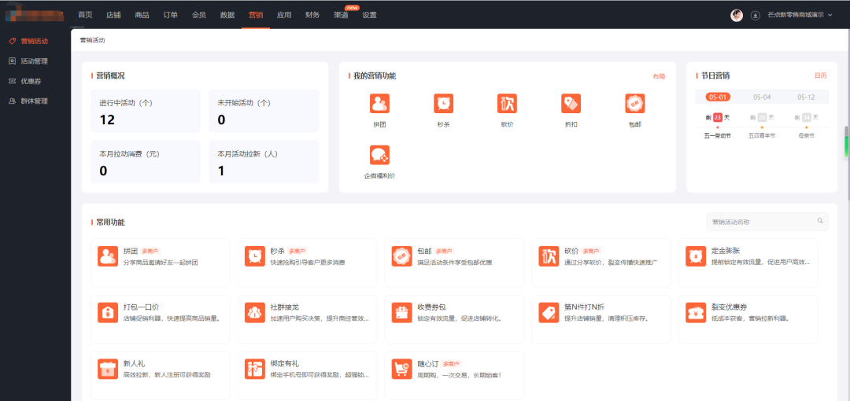Expand the 芒点新零售商城演示 account dropdown
850x401 pixels.
tap(800, 15)
